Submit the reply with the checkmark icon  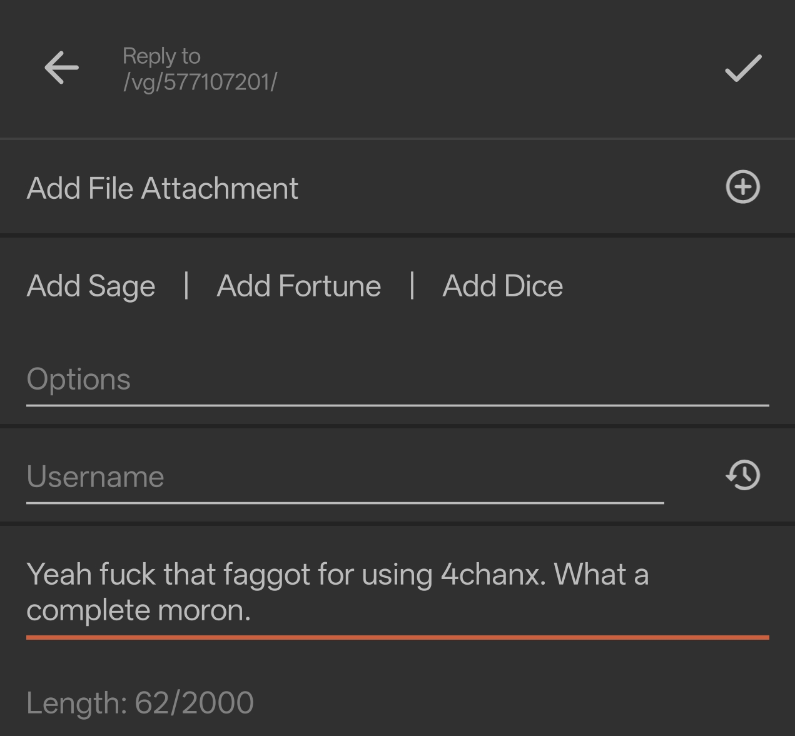tap(743, 68)
